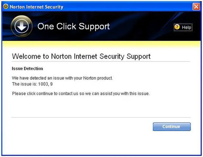Click the "Please click continue to contact us" sentence
The height and width of the screenshot is (157, 203).
coord(81,94)
